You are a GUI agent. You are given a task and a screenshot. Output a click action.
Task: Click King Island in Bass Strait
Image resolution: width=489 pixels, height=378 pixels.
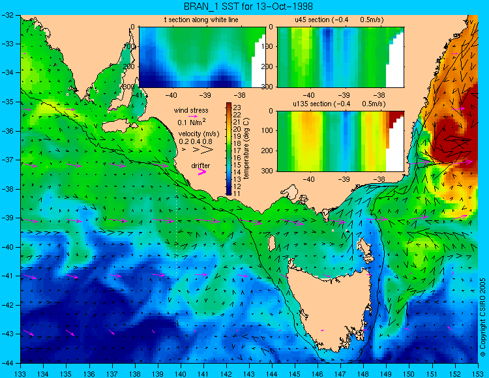pos(272,243)
